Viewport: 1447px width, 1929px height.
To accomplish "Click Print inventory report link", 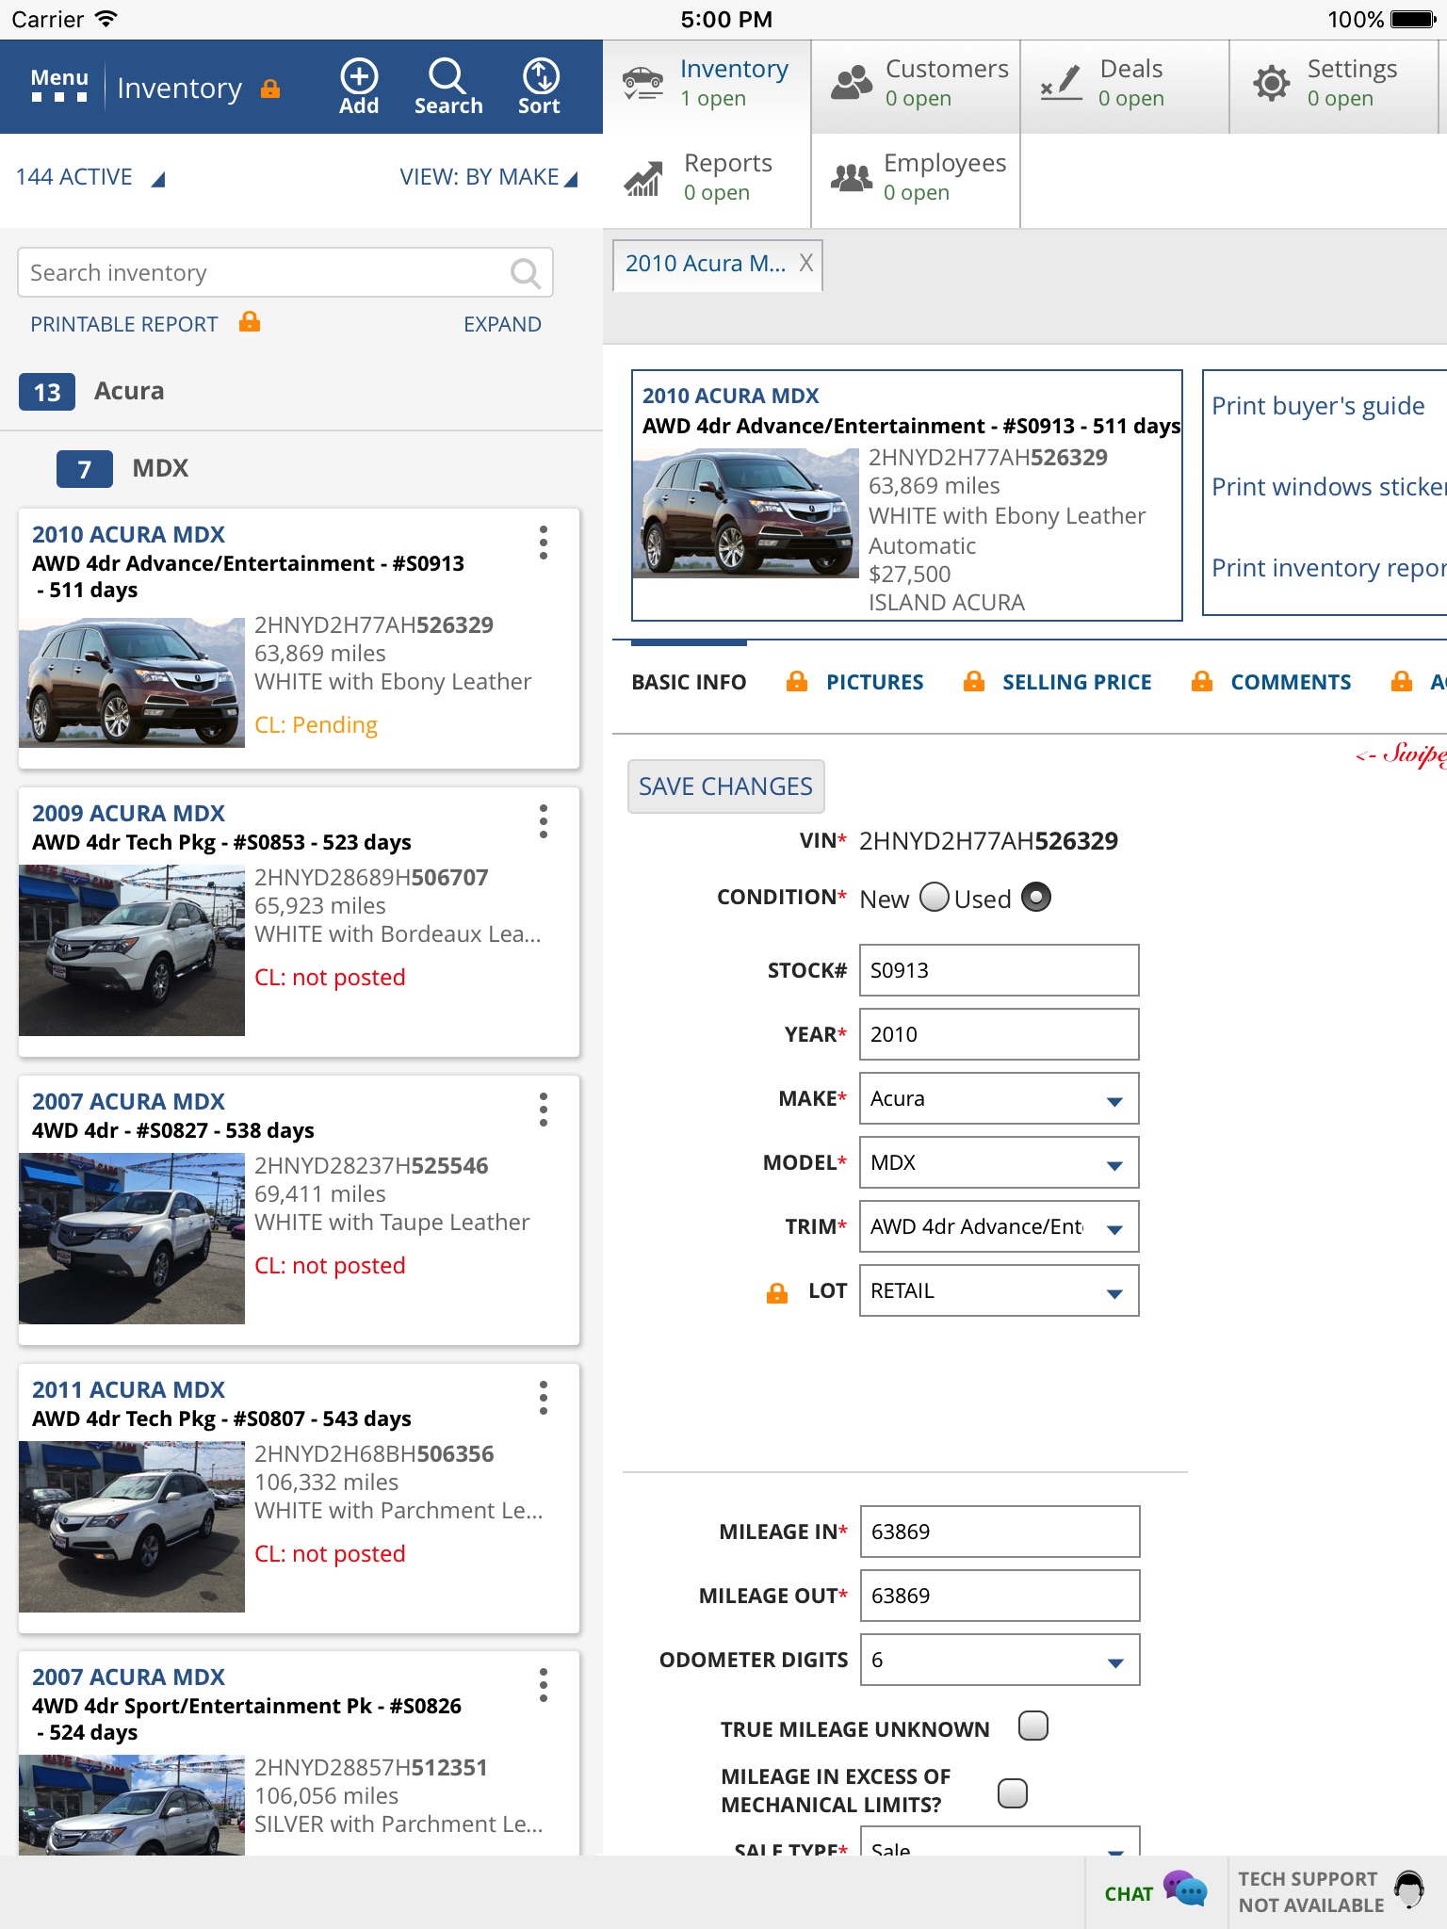I will pos(1328,568).
